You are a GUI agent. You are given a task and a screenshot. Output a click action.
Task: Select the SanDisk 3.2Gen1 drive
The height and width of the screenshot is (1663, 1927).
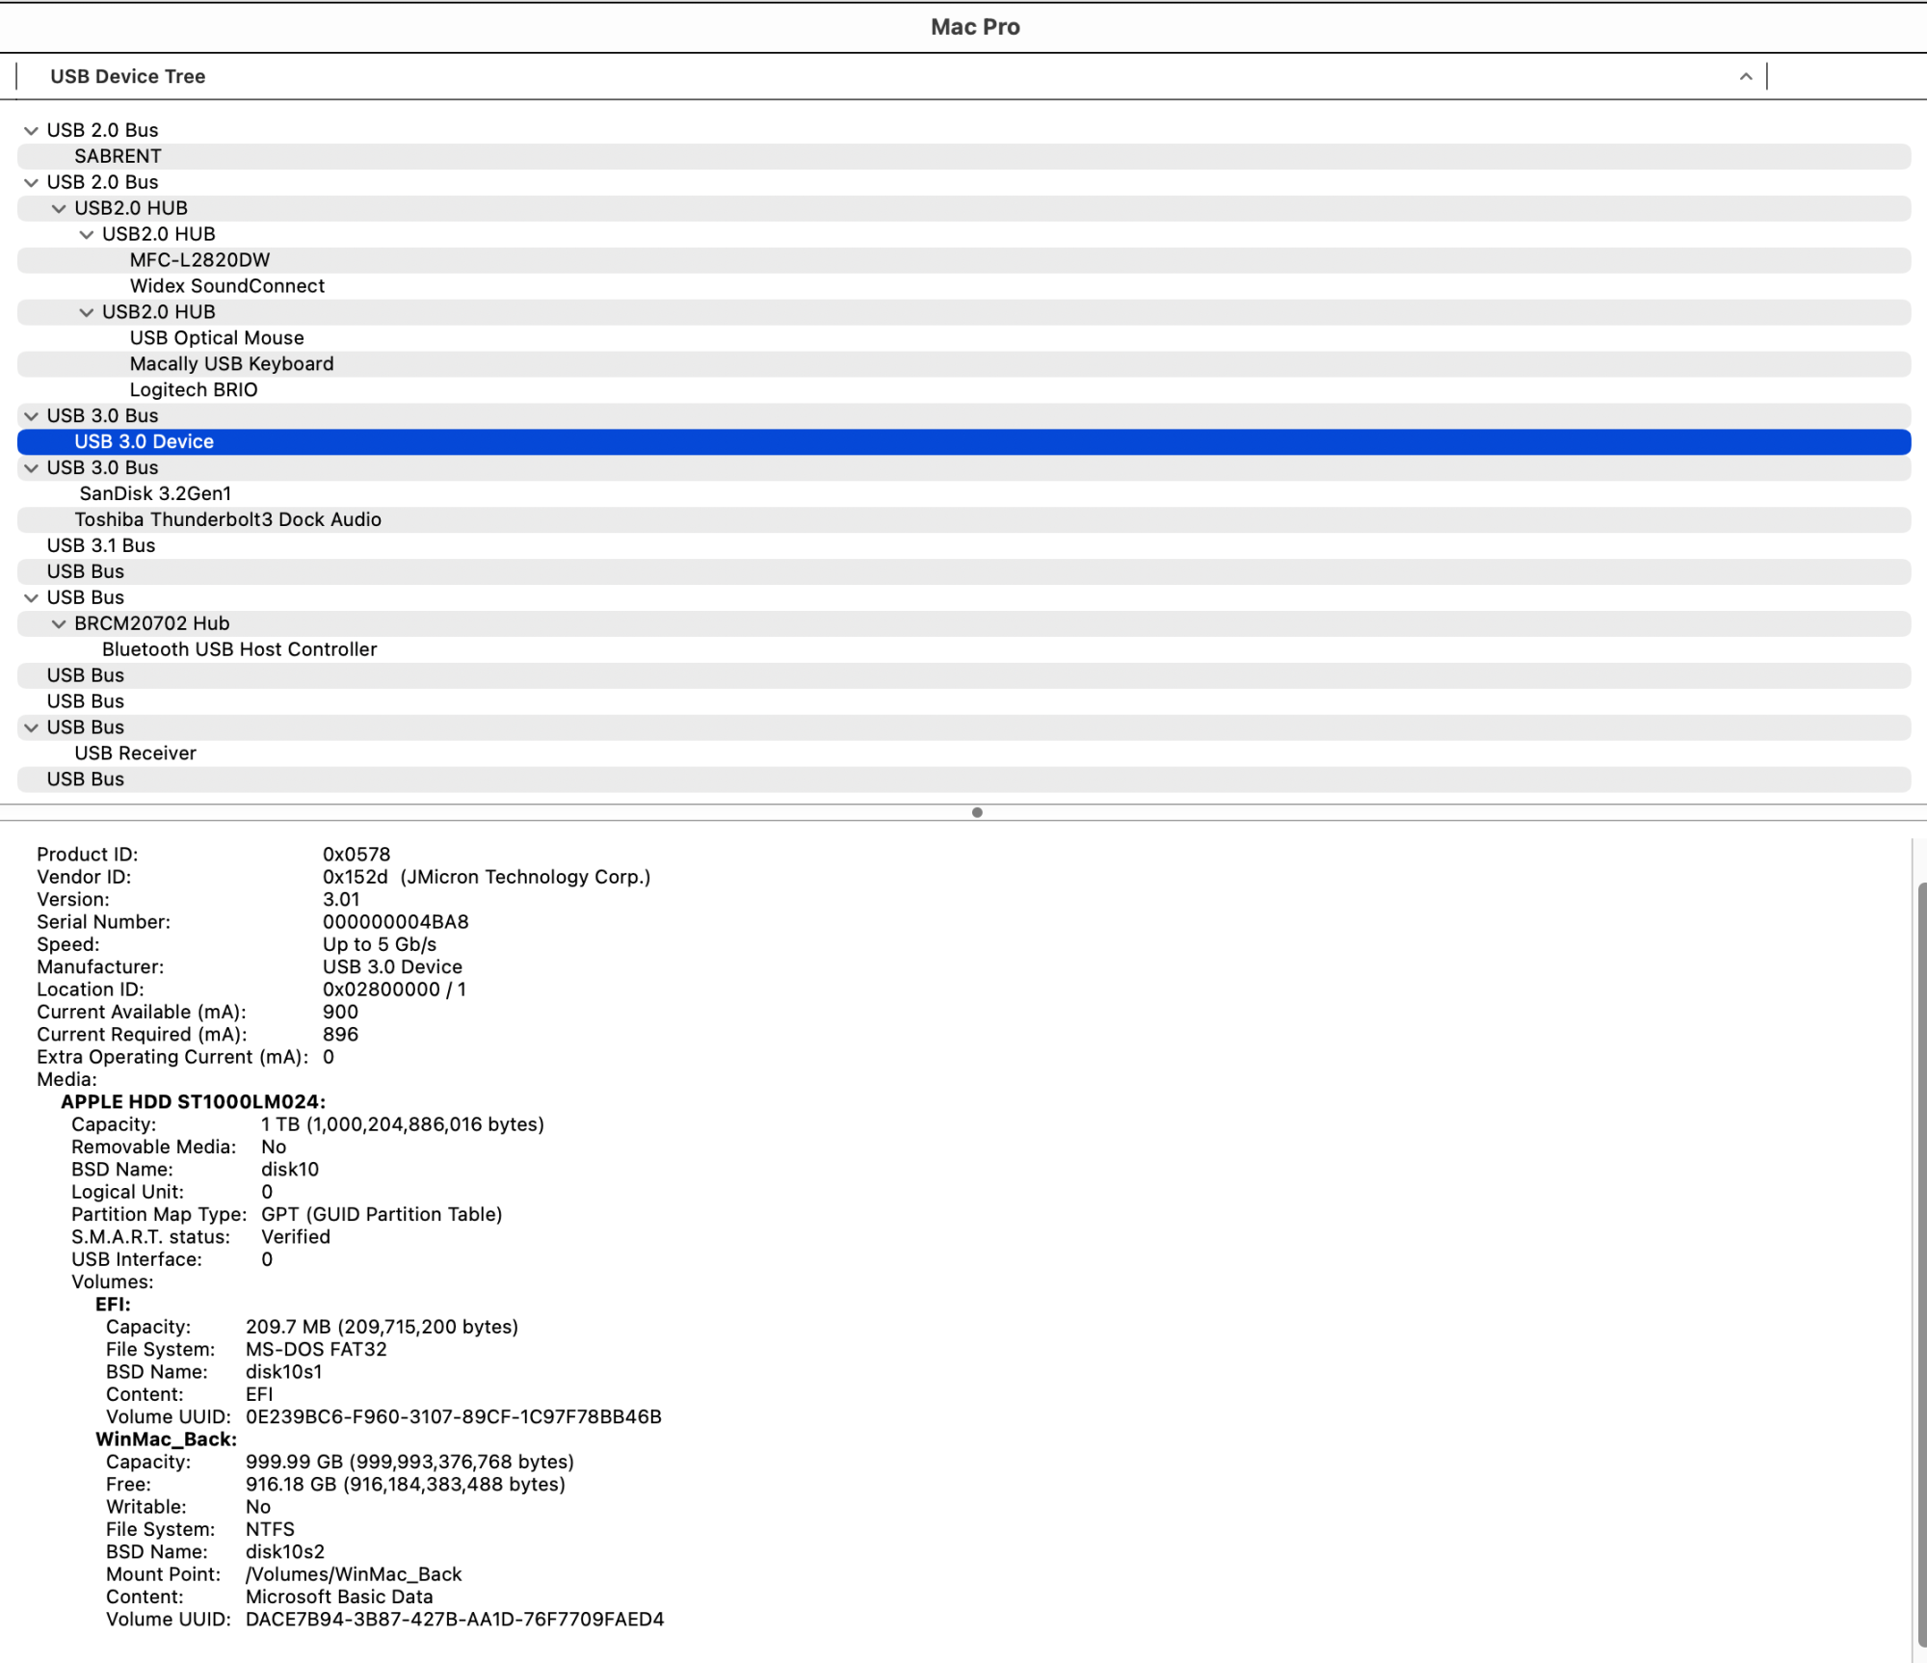pyautogui.click(x=155, y=494)
